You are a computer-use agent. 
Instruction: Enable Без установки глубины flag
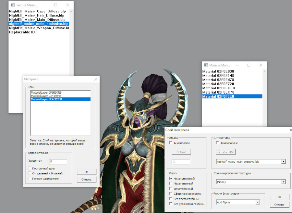[x=171, y=204]
